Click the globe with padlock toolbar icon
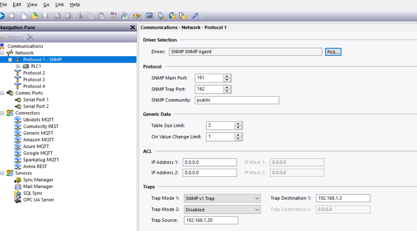 coord(172,16)
